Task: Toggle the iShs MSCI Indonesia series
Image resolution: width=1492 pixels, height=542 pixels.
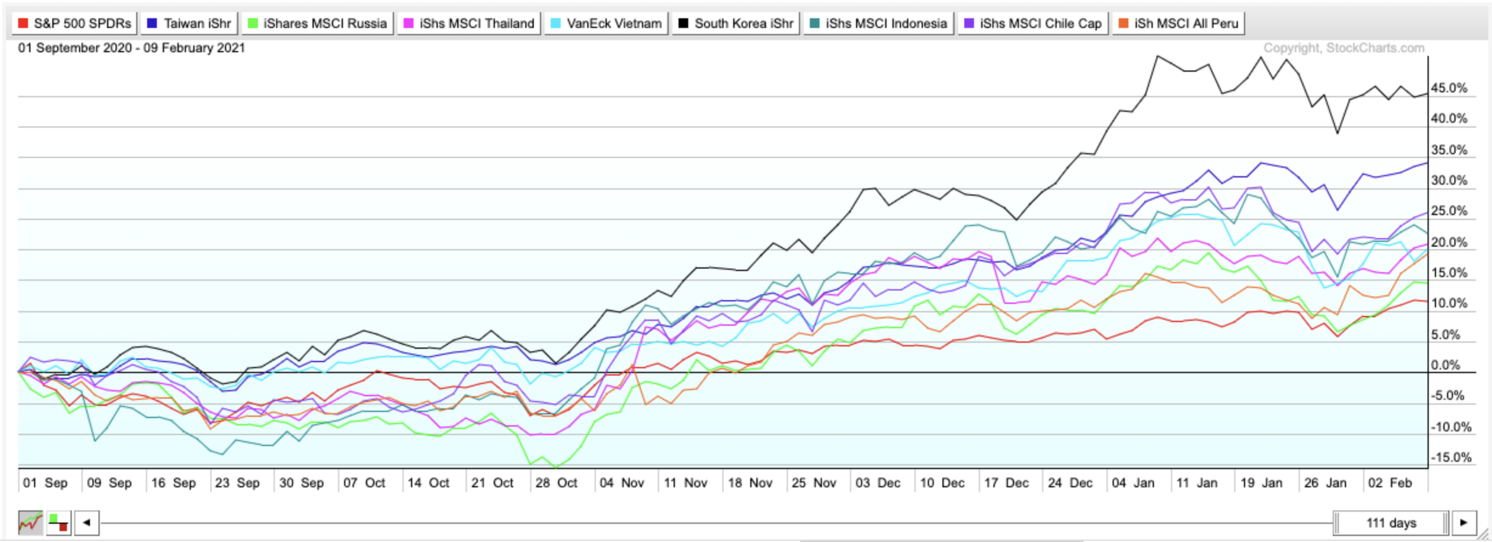Action: (879, 24)
